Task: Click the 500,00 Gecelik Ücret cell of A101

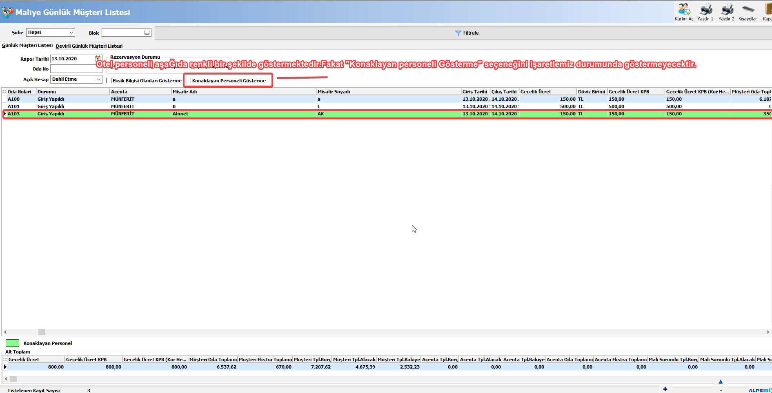Action: (x=548, y=106)
